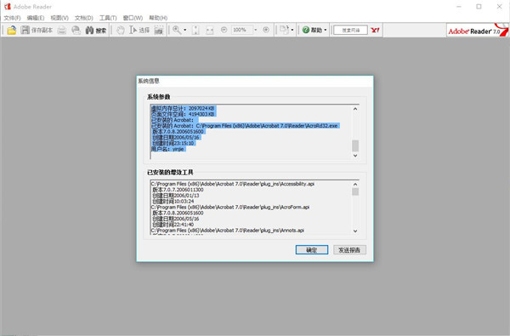The height and width of the screenshot is (336, 510).
Task: Click the 发送报告 button
Action: (x=349, y=250)
